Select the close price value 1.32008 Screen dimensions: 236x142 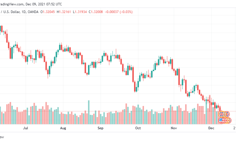[97, 12]
